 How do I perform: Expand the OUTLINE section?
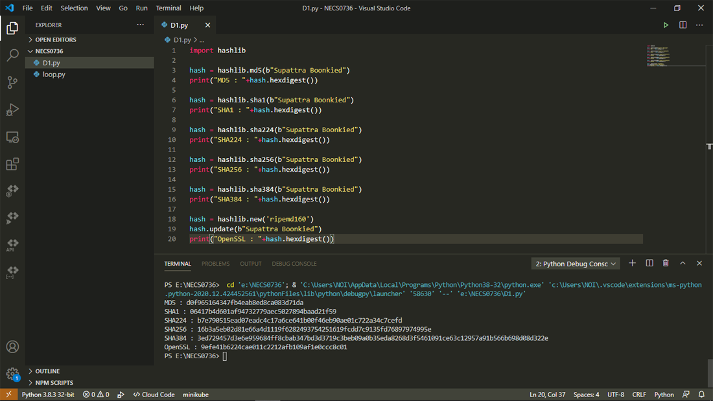[47, 371]
